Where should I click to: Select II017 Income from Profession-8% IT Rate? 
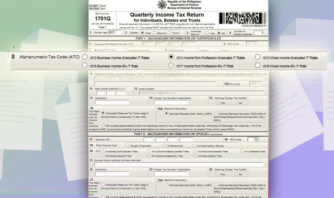pyautogui.click(x=171, y=65)
